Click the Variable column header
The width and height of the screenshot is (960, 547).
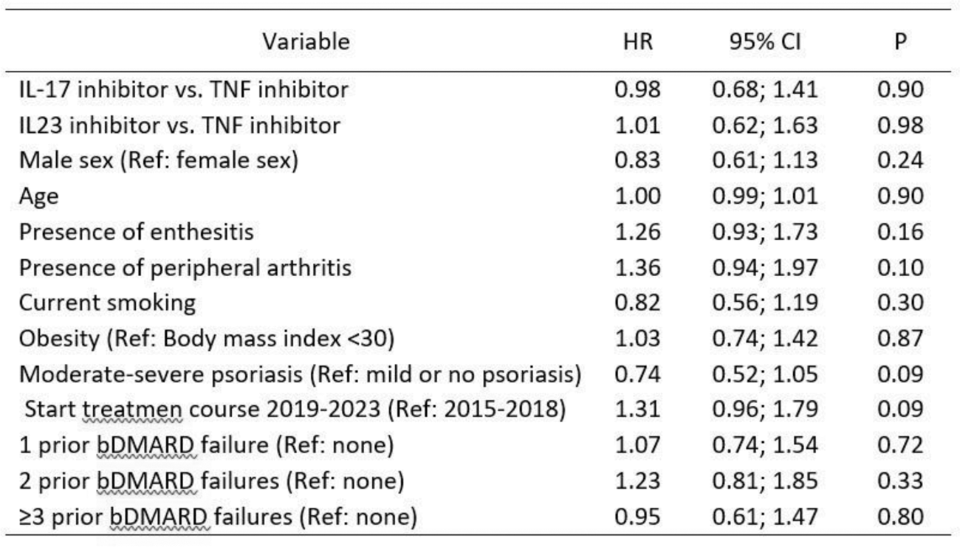pyautogui.click(x=305, y=42)
